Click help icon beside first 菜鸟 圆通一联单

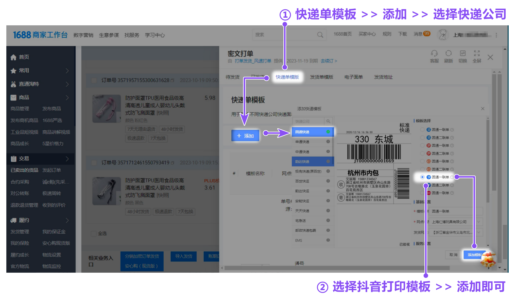452,130
